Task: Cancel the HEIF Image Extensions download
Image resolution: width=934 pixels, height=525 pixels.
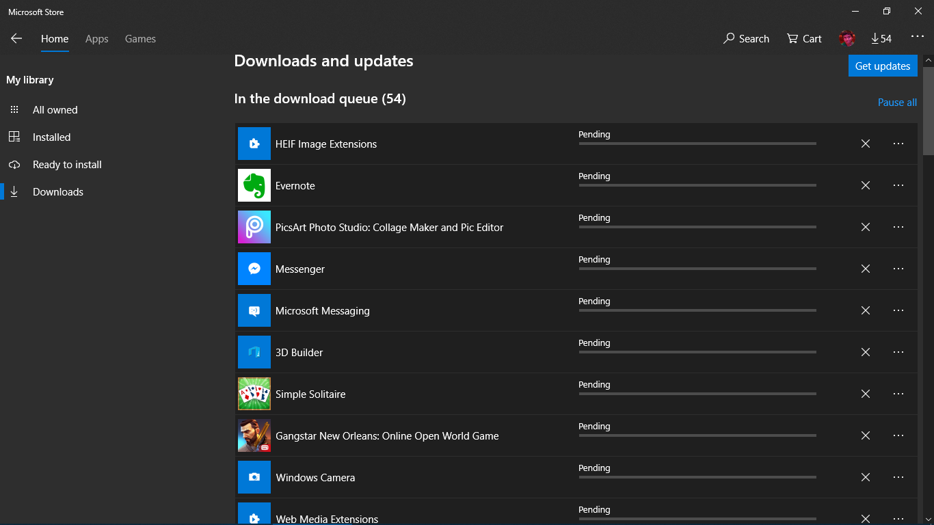Action: coord(866,144)
